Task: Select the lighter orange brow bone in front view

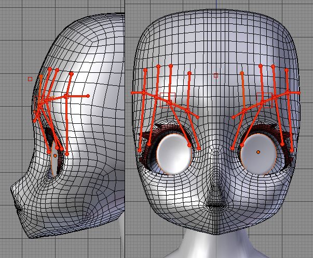Action: pos(243,91)
